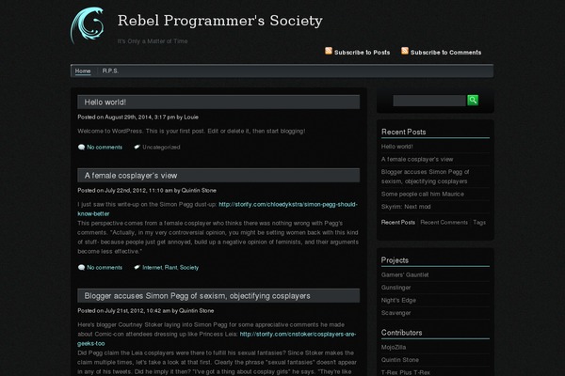Open No comments link under Hello world!

pos(105,148)
